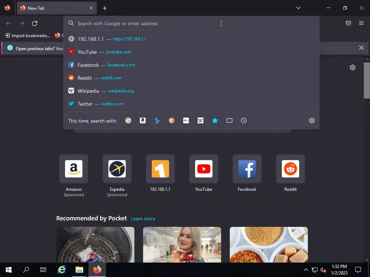The height and width of the screenshot is (277, 370).
Task: Show hidden system tray icons
Action: tap(306, 270)
